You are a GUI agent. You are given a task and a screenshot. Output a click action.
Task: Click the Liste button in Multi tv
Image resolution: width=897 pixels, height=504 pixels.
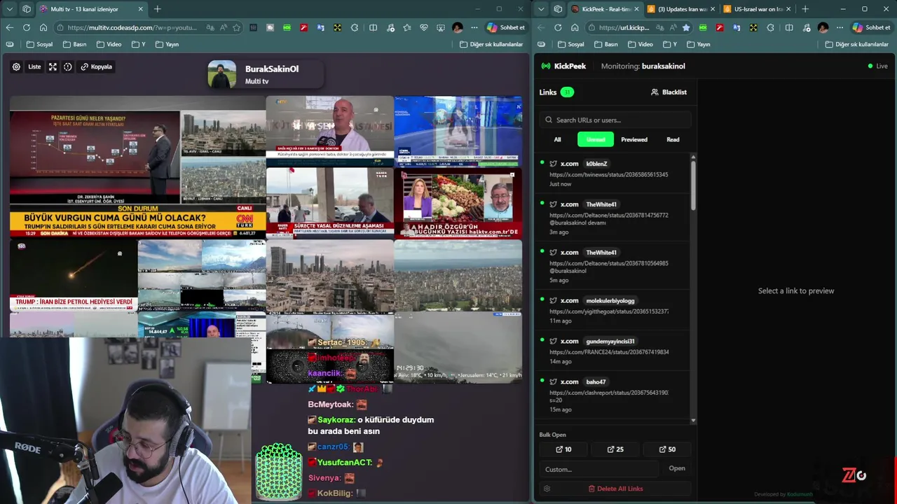click(x=34, y=66)
